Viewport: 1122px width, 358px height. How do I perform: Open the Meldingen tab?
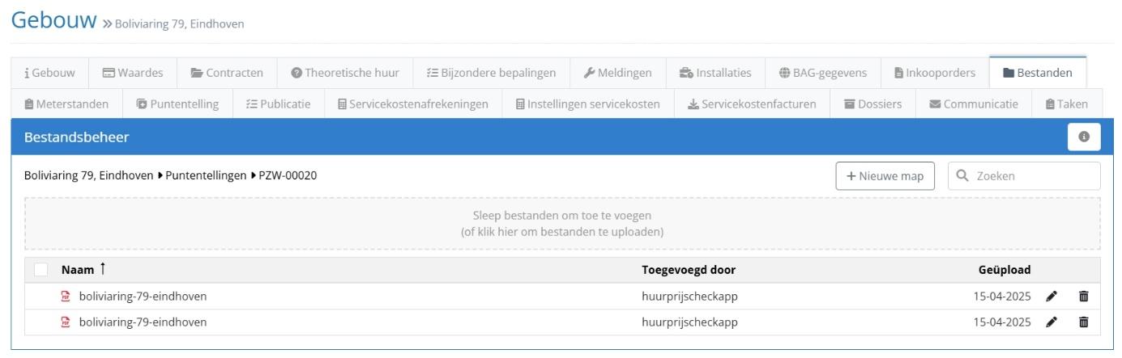617,73
